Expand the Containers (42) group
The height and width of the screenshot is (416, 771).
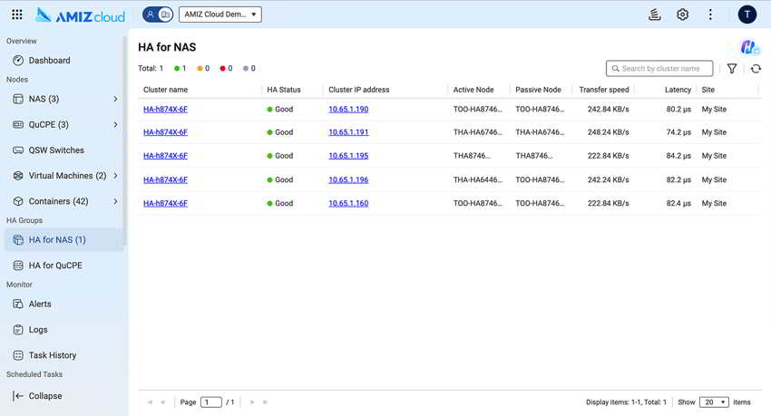pos(115,201)
